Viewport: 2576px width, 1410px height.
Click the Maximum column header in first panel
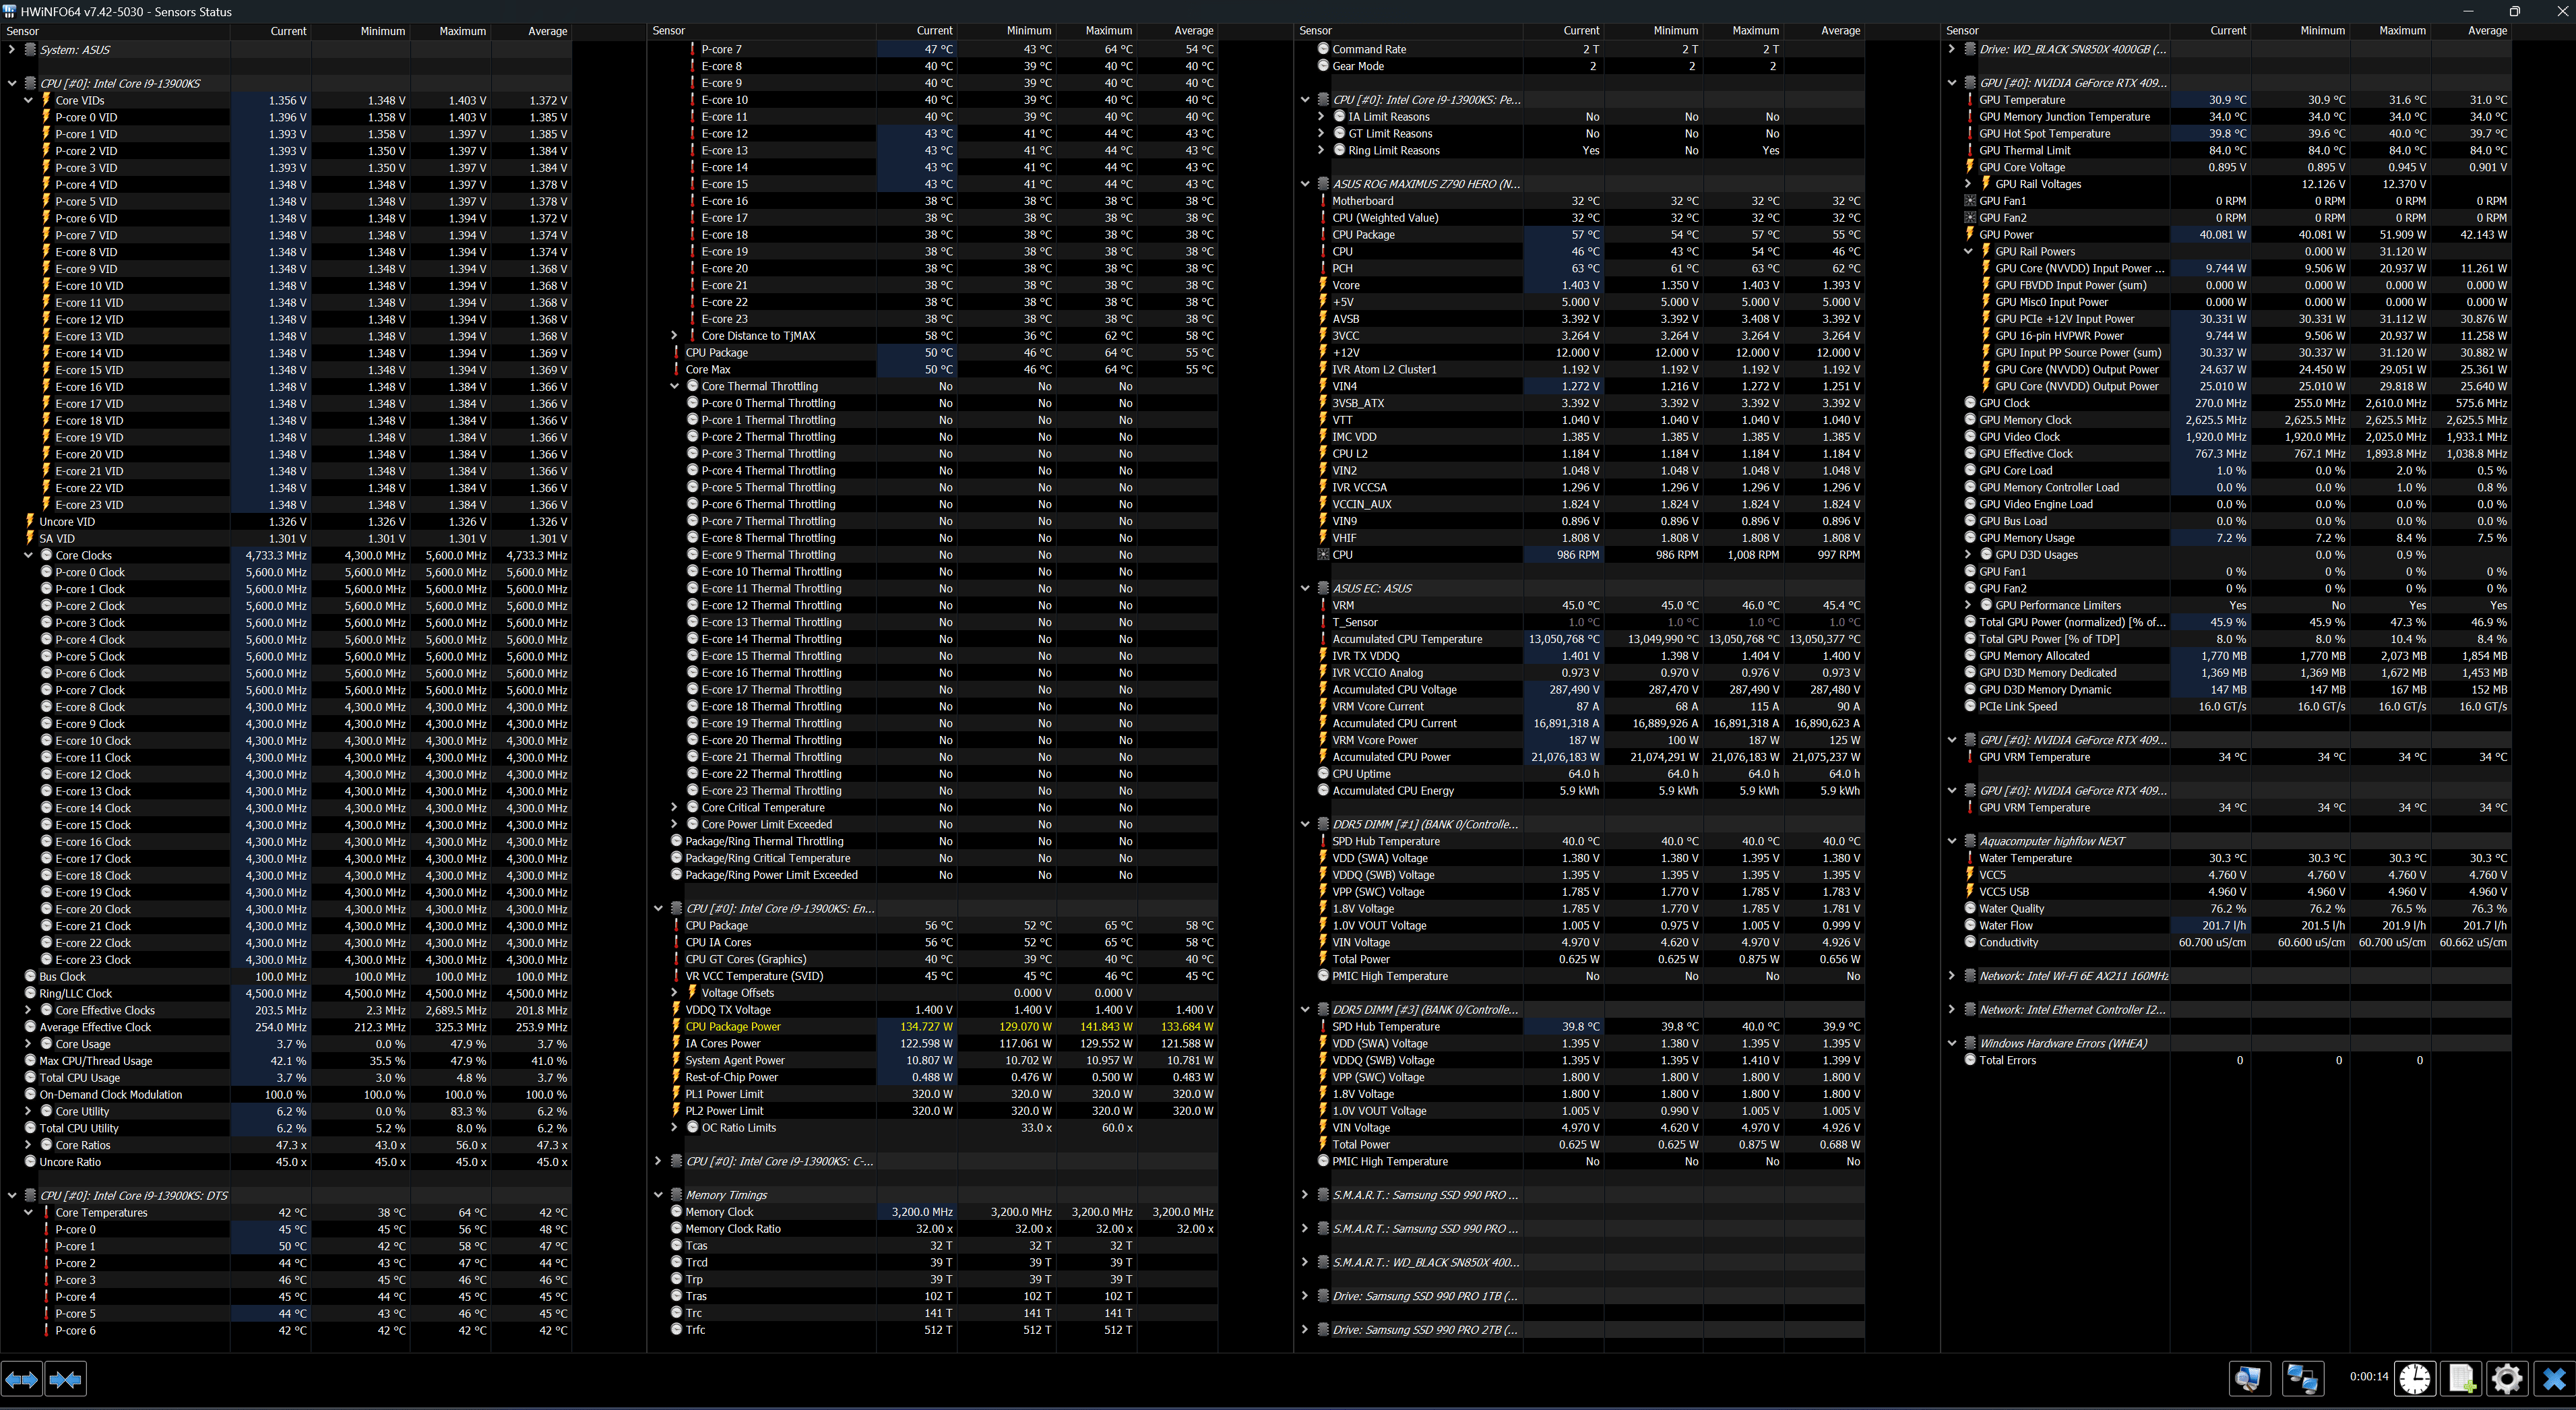tap(462, 31)
